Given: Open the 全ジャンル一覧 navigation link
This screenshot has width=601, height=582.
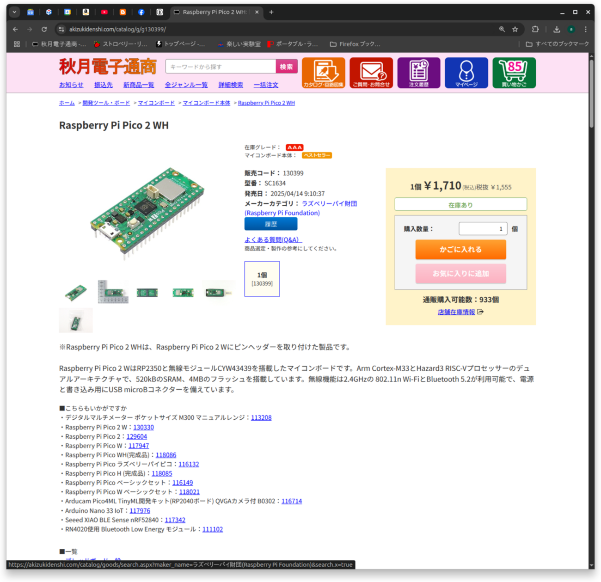Looking at the screenshot, I should click(186, 85).
